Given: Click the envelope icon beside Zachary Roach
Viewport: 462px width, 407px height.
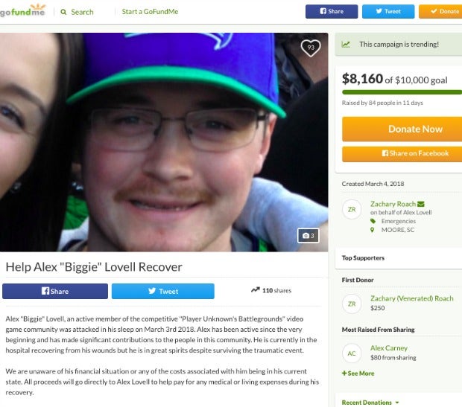Looking at the screenshot, I should [421, 204].
